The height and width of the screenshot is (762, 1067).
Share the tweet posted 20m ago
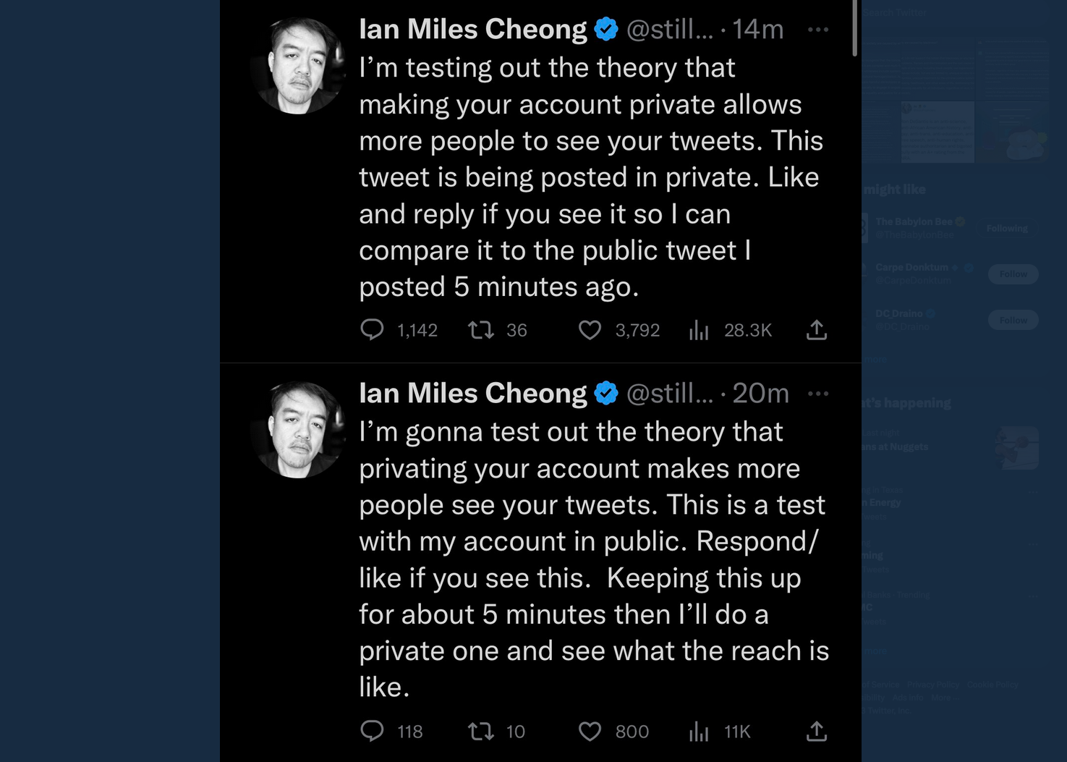pyautogui.click(x=817, y=731)
